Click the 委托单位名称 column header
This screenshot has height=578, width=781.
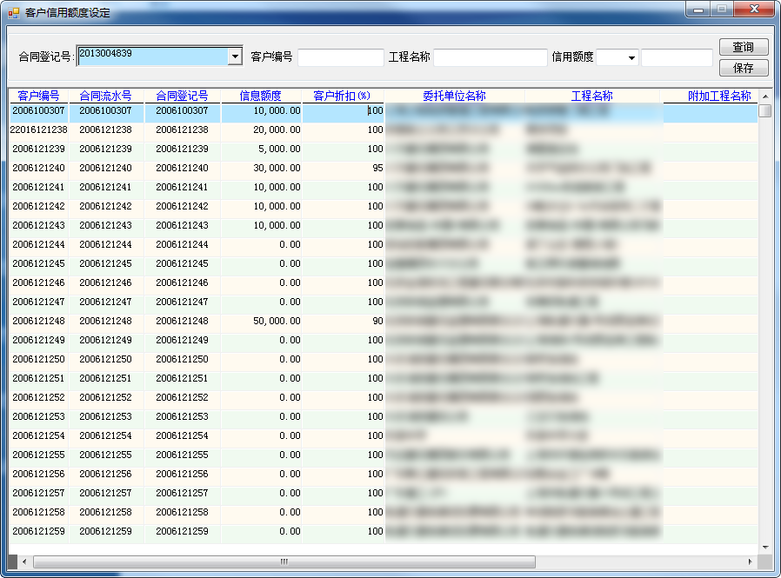point(454,96)
